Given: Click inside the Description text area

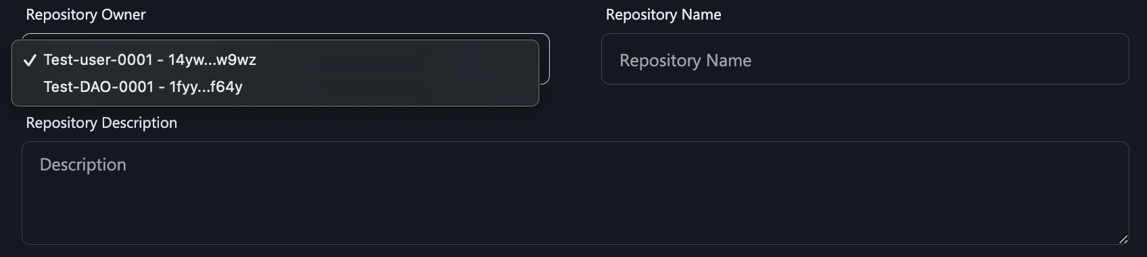Looking at the screenshot, I should tap(575, 193).
